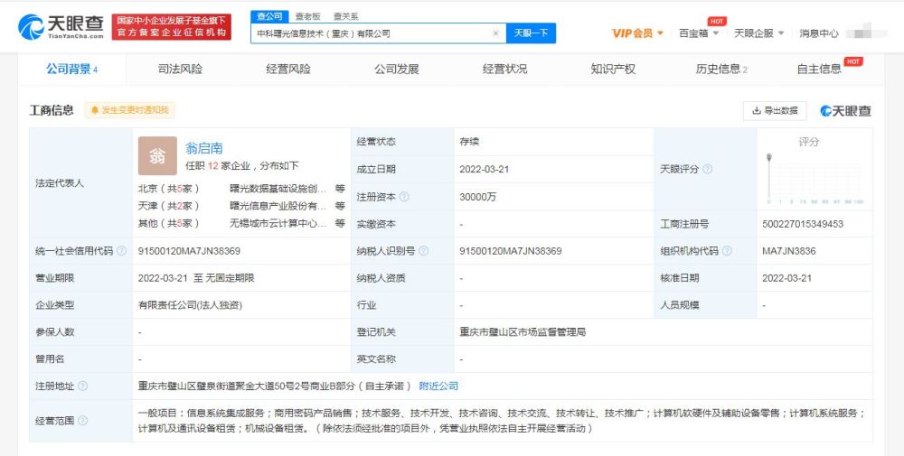Click the registered address text
The height and width of the screenshot is (456, 904).
point(275,386)
